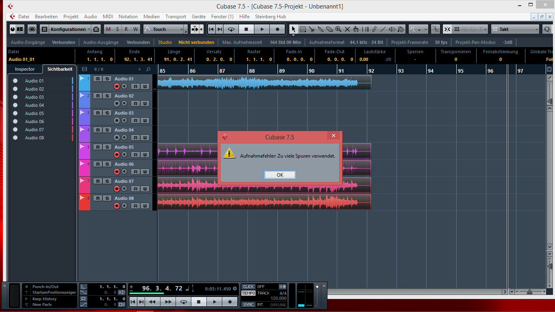Viewport: 555px width, 312px height.
Task: Click Fast Forward in the transport panel
Action: pyautogui.click(x=168, y=302)
